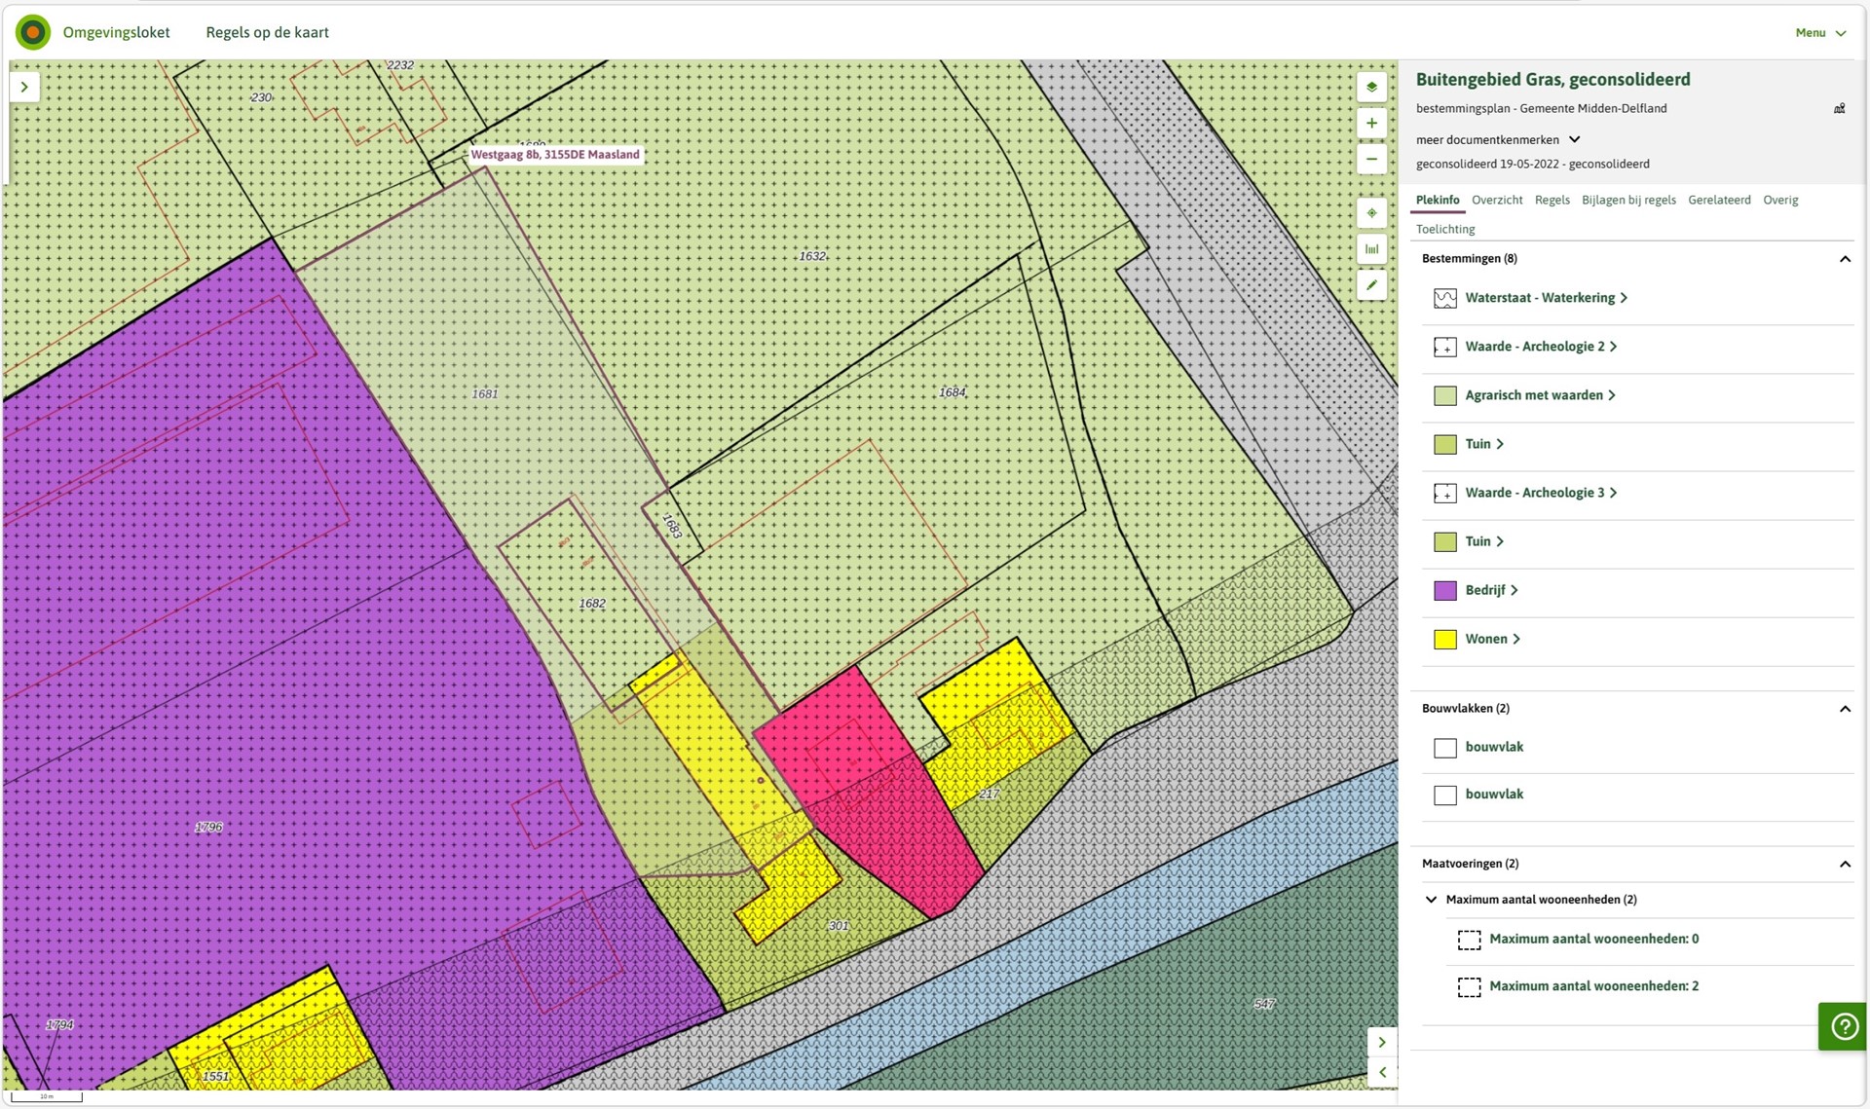1870x1109 pixels.
Task: Click the locate-my-position target icon
Action: click(x=1371, y=213)
